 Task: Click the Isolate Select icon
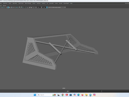(27, 7)
